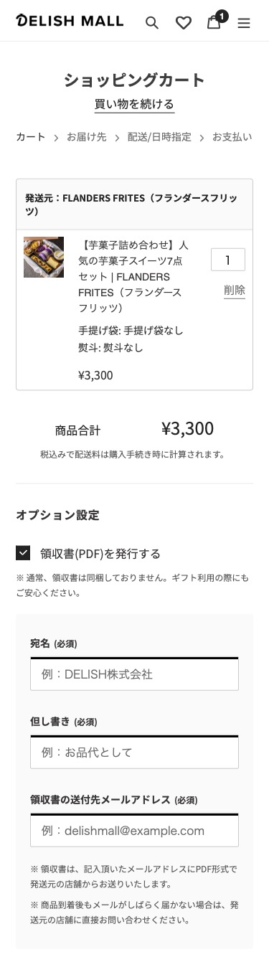The width and height of the screenshot is (269, 967).
Task: Focus the 但し書き input field
Action: coord(134,753)
